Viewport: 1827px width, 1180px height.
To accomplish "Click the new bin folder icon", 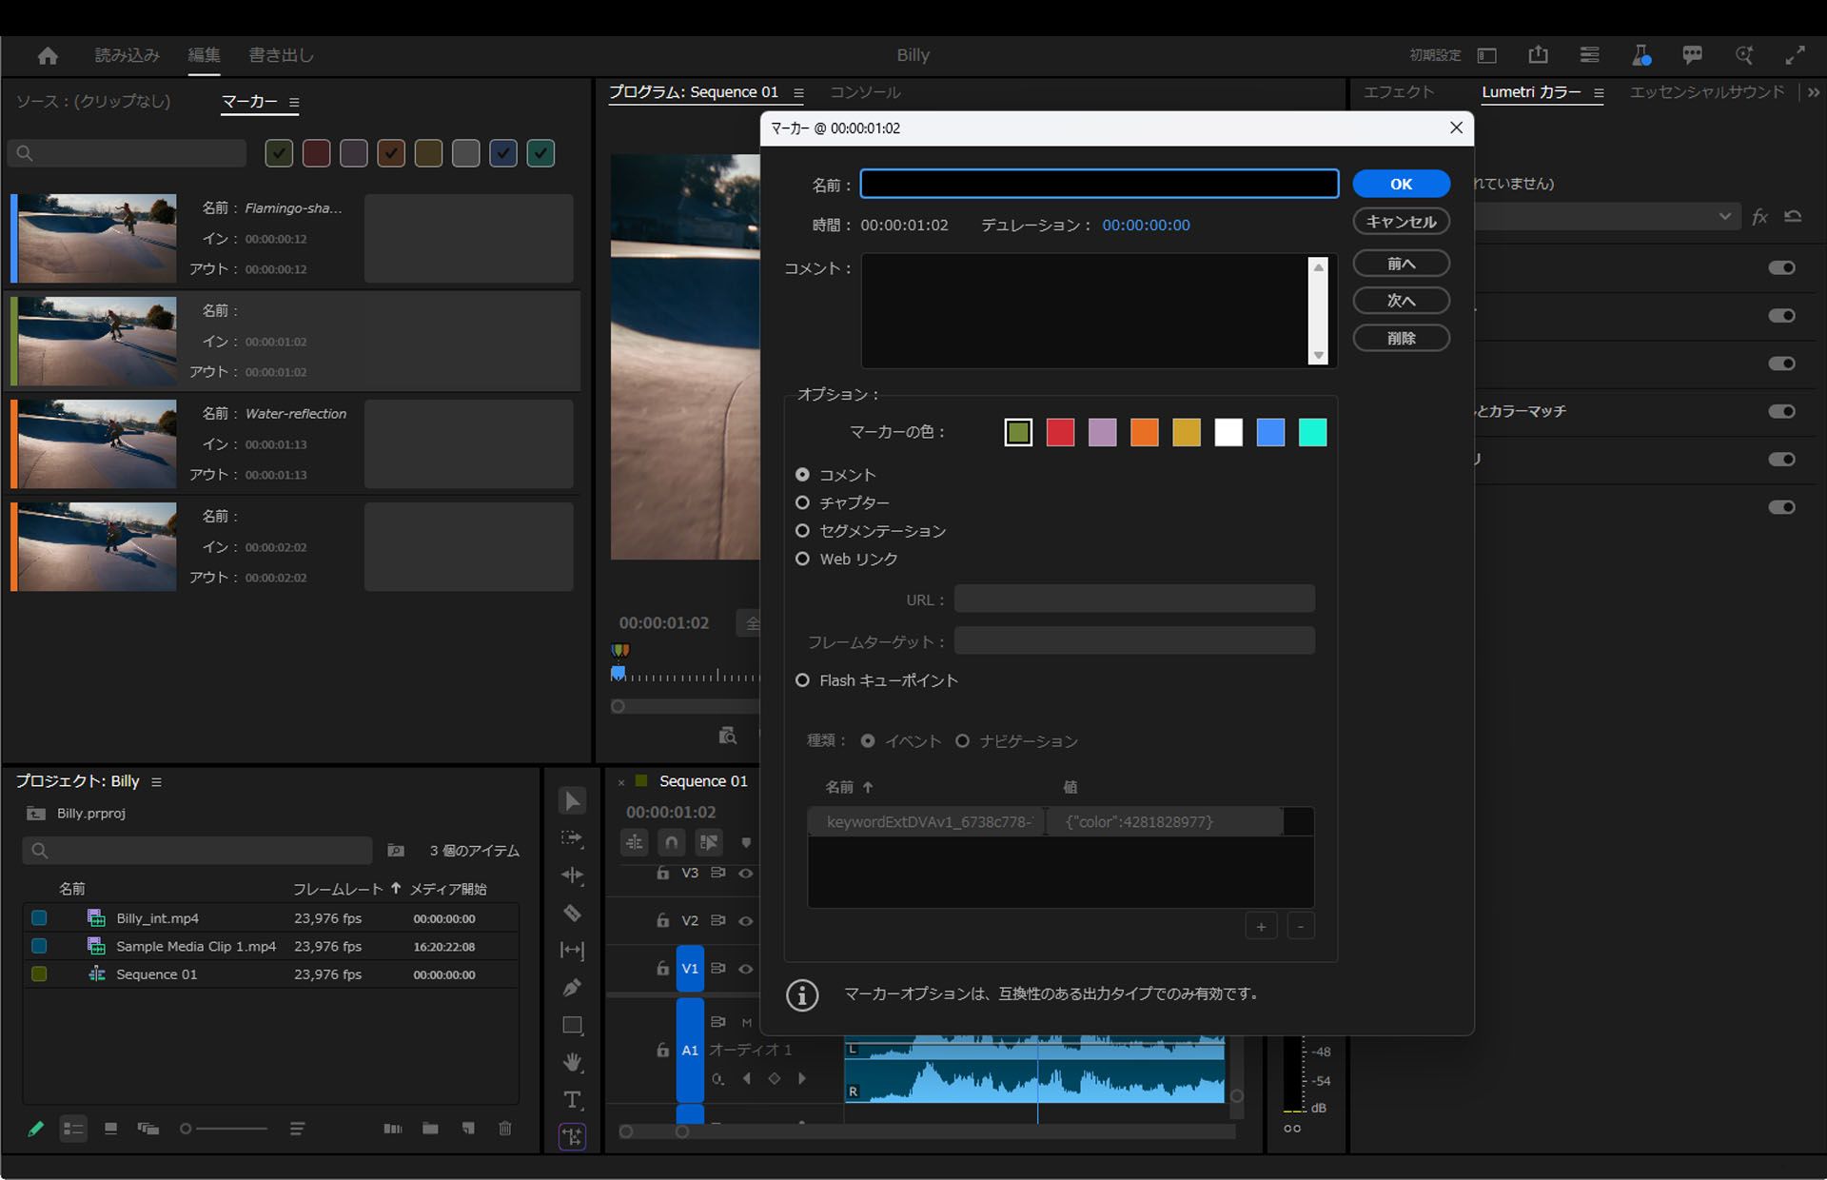I will coord(430,1129).
